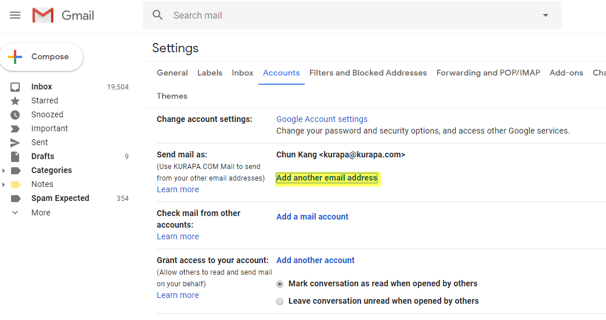Click the Drafts document icon
Viewport: 606px width, 320px height.
15,156
